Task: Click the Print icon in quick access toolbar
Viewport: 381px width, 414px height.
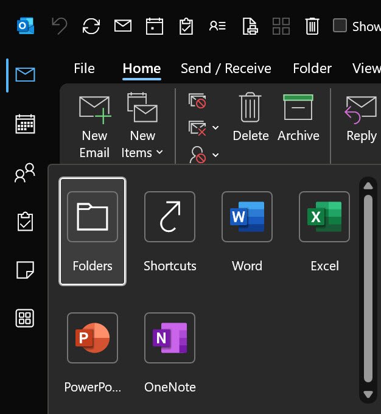Action: (x=250, y=26)
